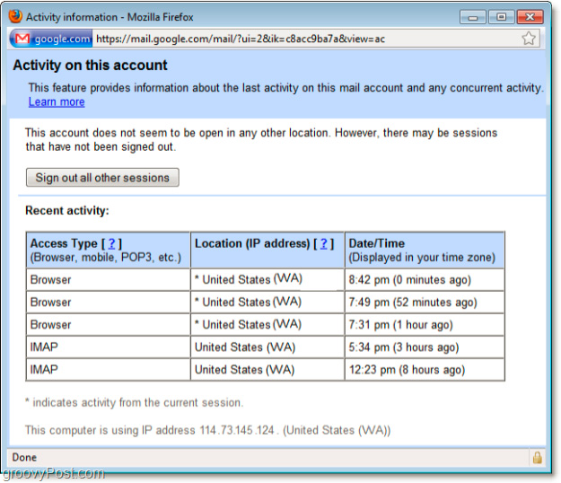The image size is (561, 483).
Task: Click the Browser cell in the 8:42 pm row
Action: coord(108,280)
